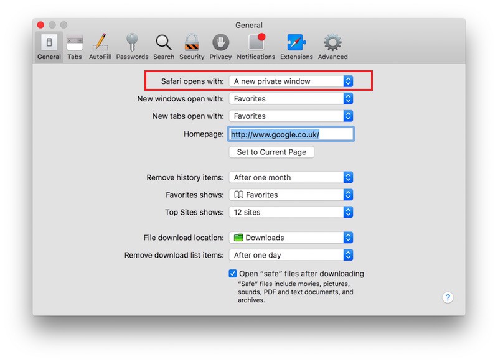Open the Search preferences pane
The height and width of the screenshot is (362, 498).
coord(164,47)
